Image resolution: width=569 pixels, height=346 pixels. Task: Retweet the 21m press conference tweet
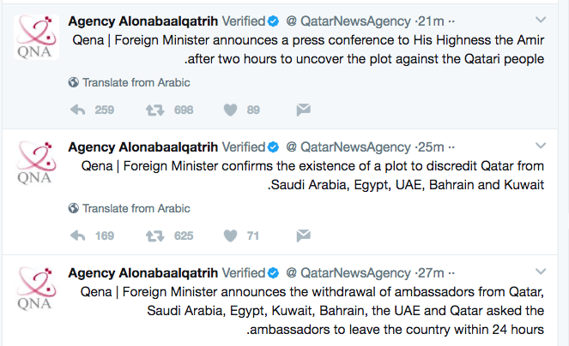(x=155, y=110)
